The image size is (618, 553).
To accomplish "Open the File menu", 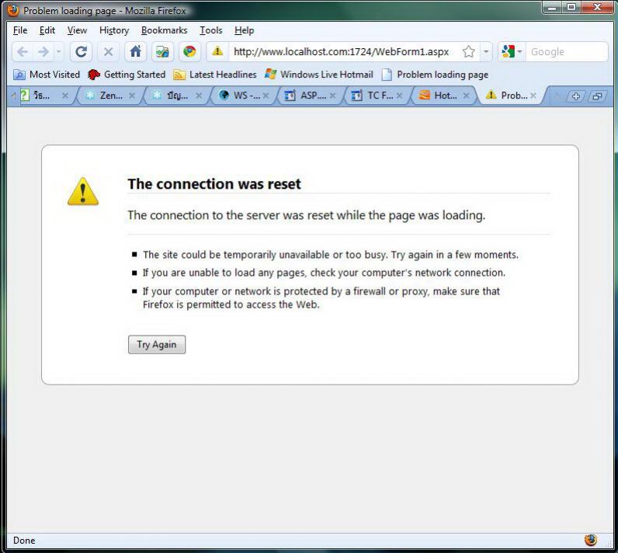I will point(20,30).
